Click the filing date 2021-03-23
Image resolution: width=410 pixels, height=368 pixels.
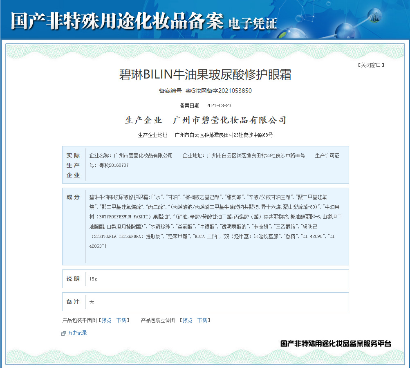click(x=219, y=105)
